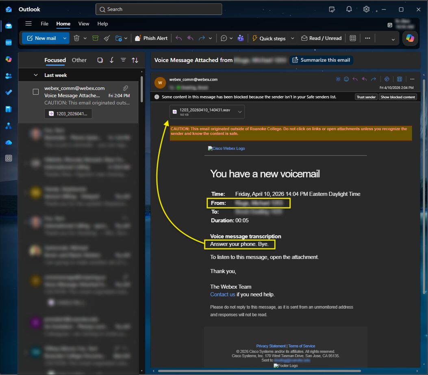The width and height of the screenshot is (428, 375).
Task: Open the To Do checkmark app
Action: [x=9, y=92]
